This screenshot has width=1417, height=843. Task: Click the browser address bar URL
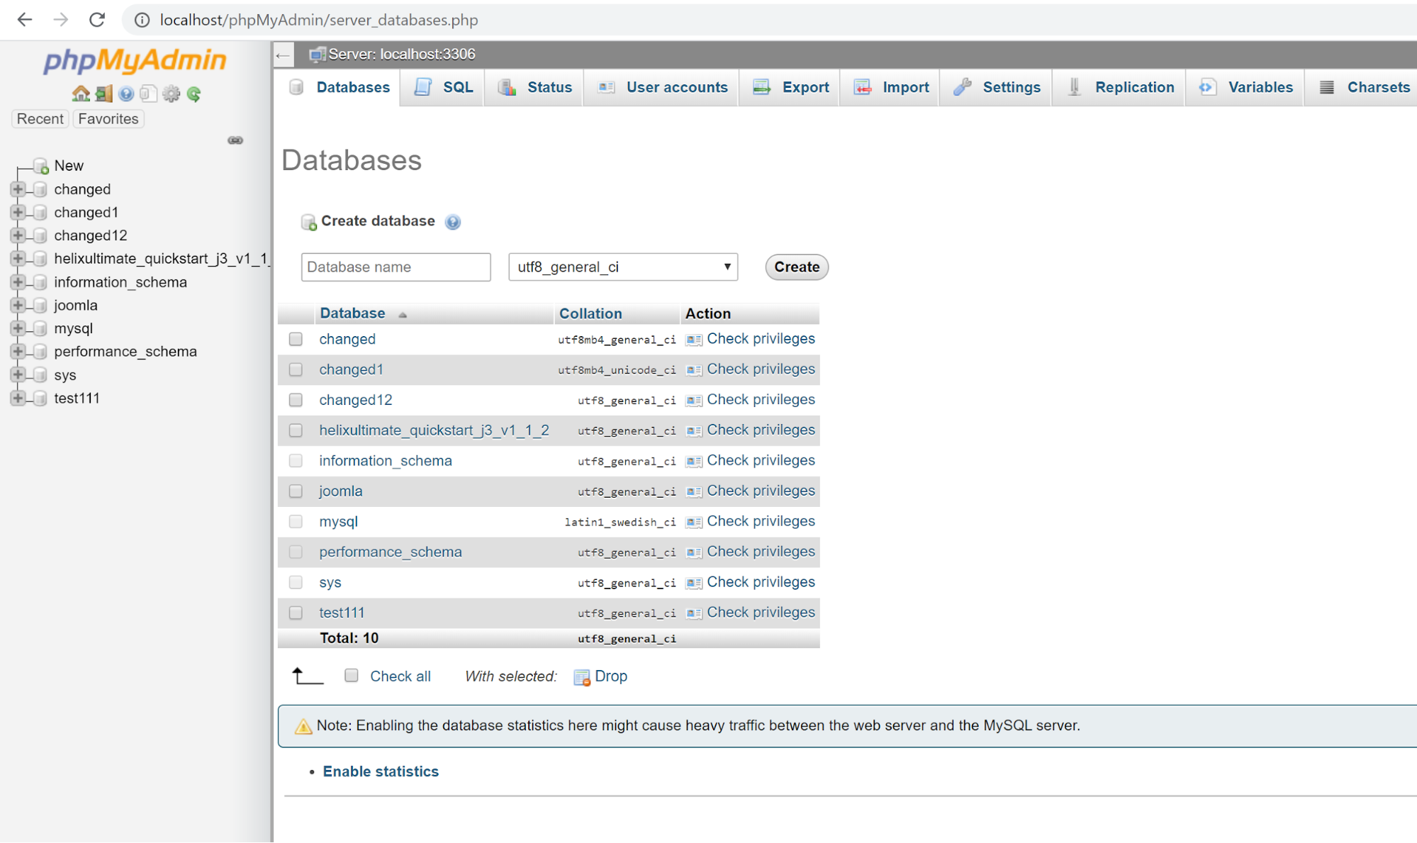tap(319, 20)
